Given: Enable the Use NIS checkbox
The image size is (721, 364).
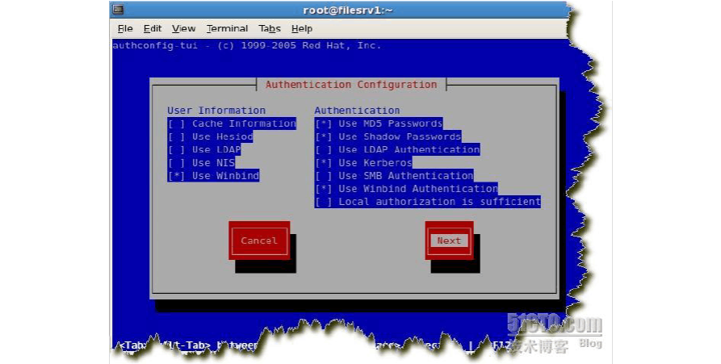Looking at the screenshot, I should point(177,162).
